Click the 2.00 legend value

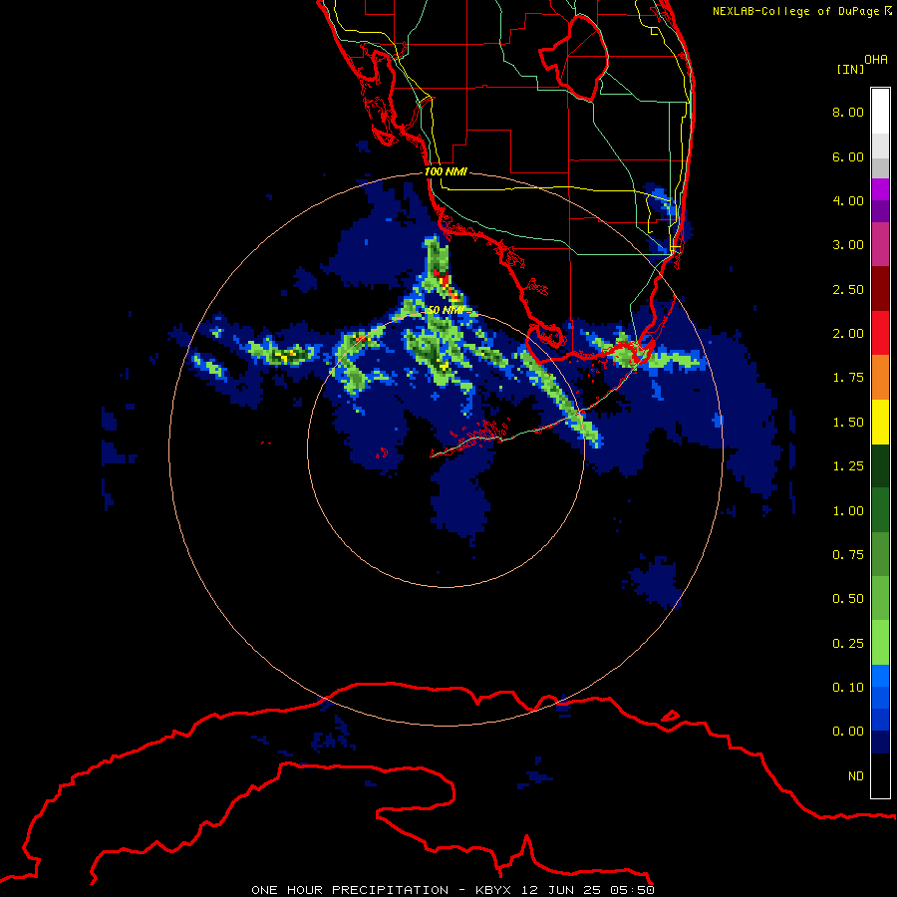click(x=848, y=334)
